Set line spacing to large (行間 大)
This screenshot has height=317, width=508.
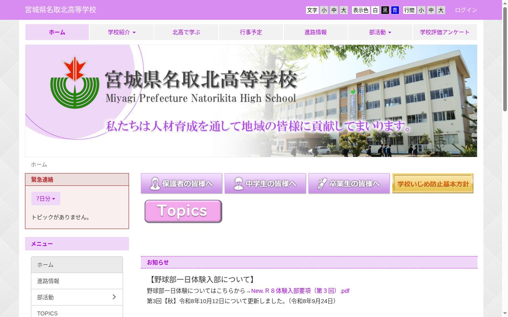click(x=441, y=10)
